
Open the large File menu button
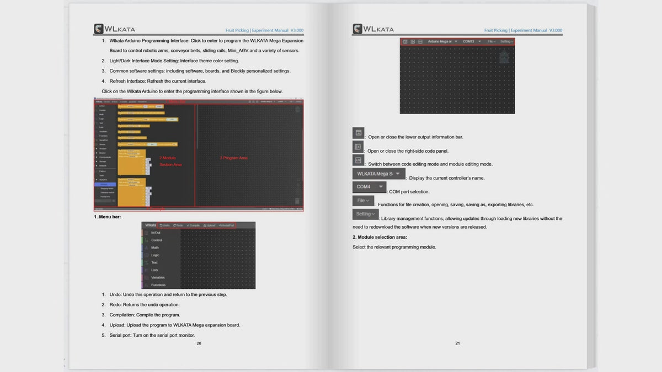363,201
